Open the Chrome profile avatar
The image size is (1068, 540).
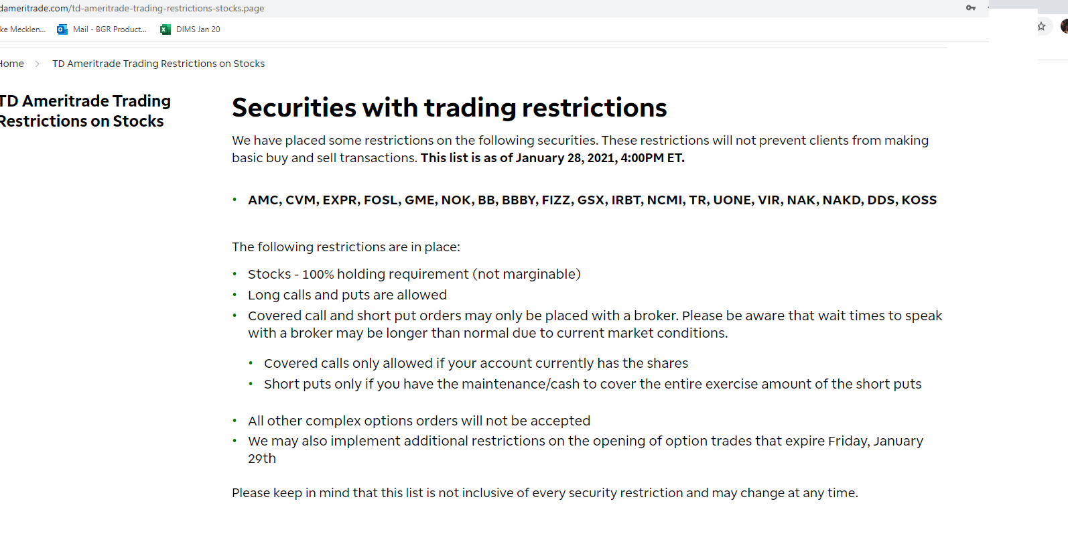point(1064,26)
